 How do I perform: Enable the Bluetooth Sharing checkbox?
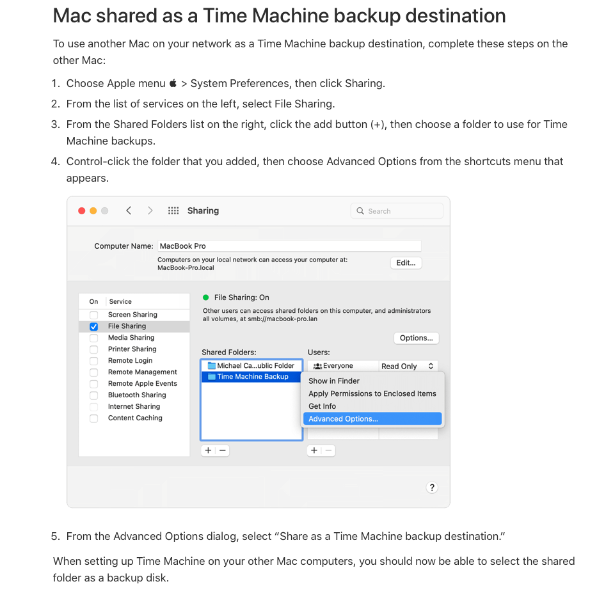click(94, 395)
